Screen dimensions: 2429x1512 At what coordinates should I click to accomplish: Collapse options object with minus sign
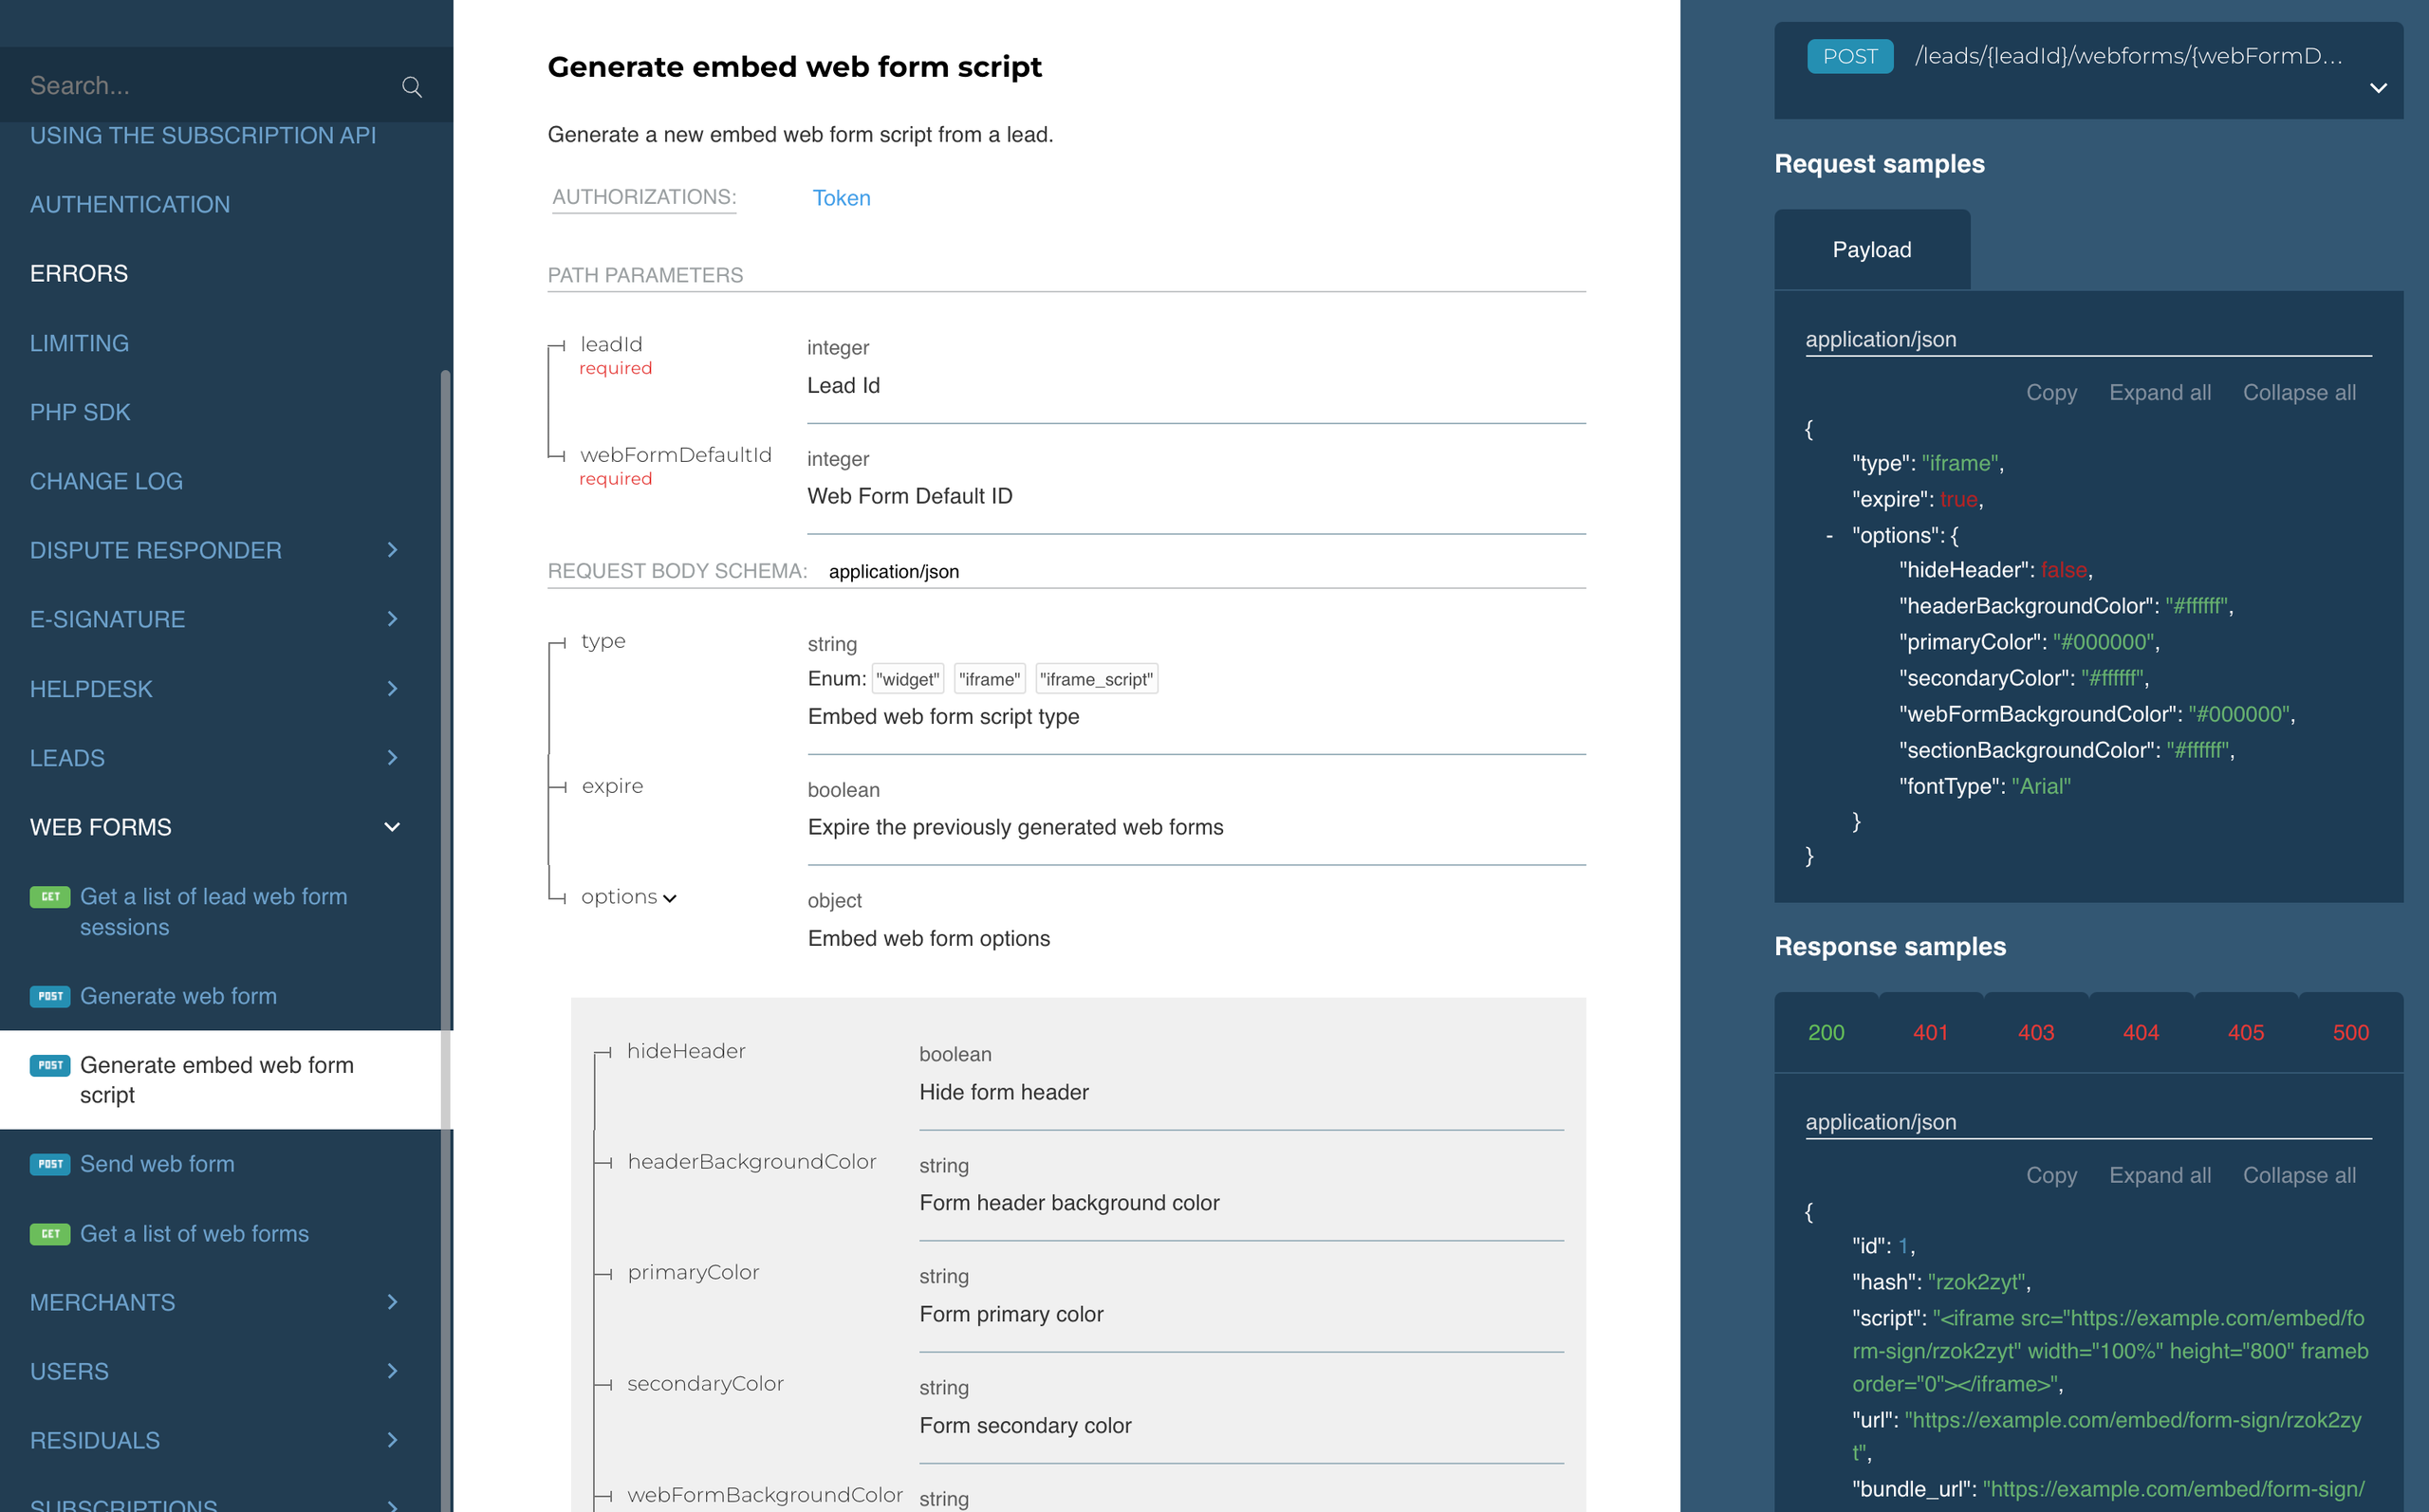pos(1829,536)
